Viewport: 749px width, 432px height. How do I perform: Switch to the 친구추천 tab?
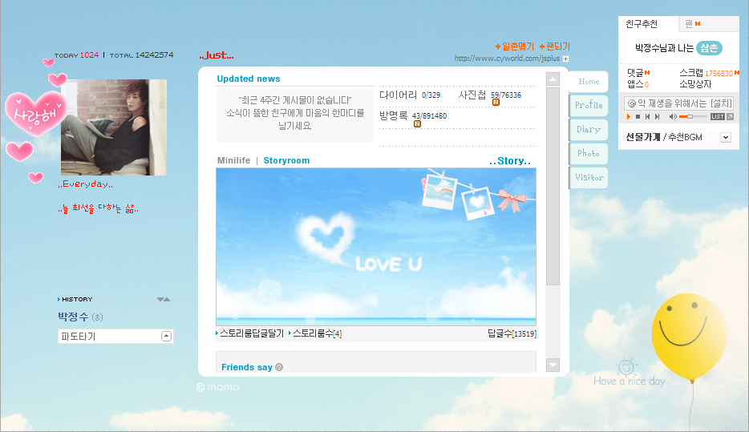(642, 24)
